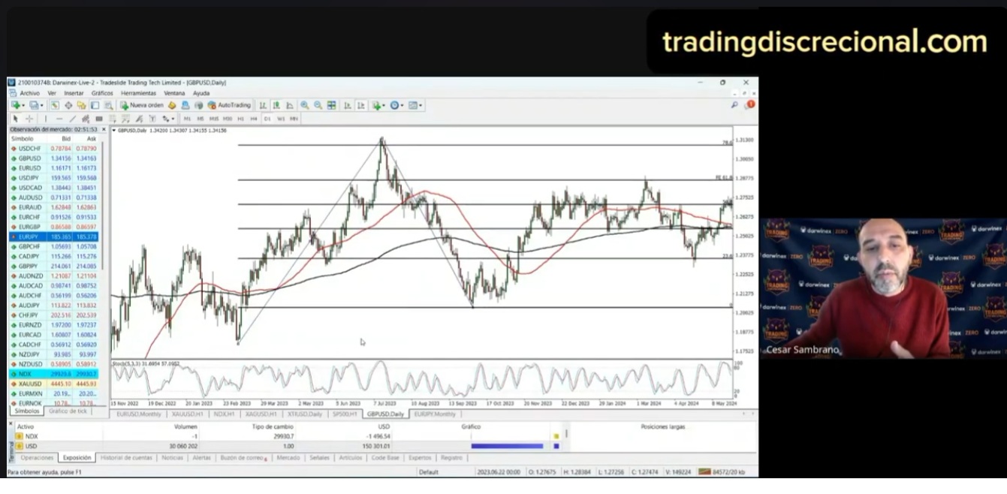Collapse the GBPUSD,Daily chart header triangle
The width and height of the screenshot is (1007, 494).
pos(114,130)
